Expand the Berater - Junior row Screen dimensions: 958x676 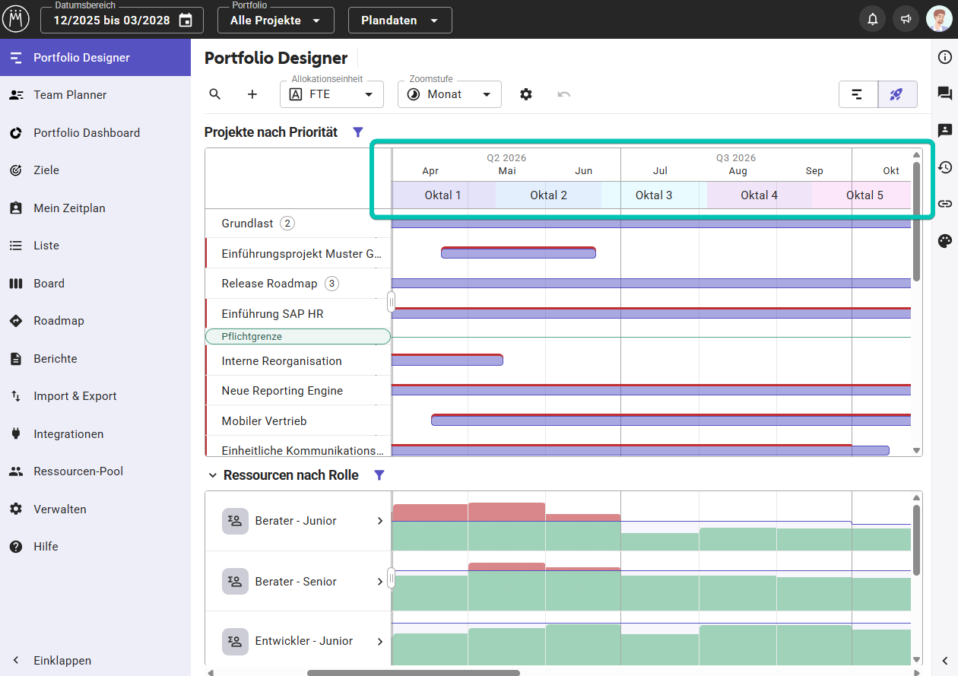(x=380, y=521)
